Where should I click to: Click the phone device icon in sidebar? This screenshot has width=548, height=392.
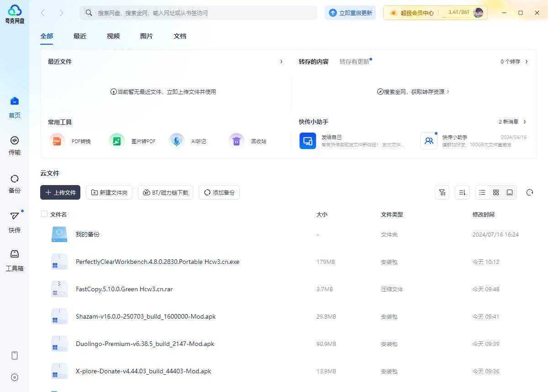coord(15,356)
